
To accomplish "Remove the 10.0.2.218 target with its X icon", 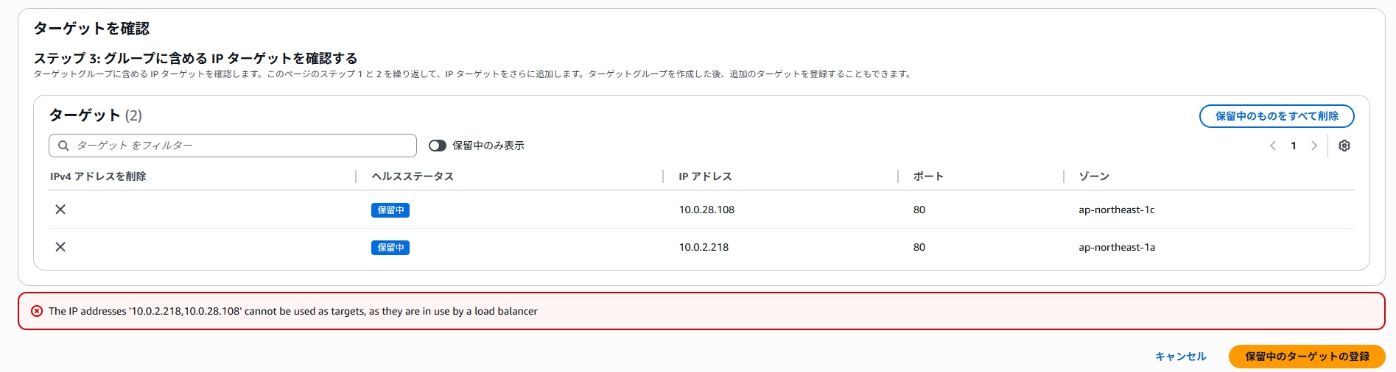I will tap(60, 247).
